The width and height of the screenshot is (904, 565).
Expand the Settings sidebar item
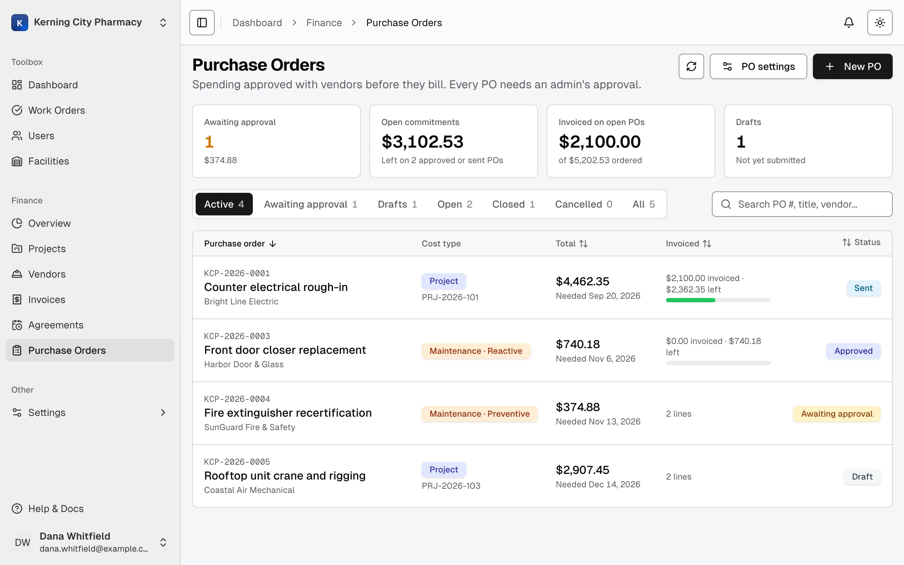90,412
